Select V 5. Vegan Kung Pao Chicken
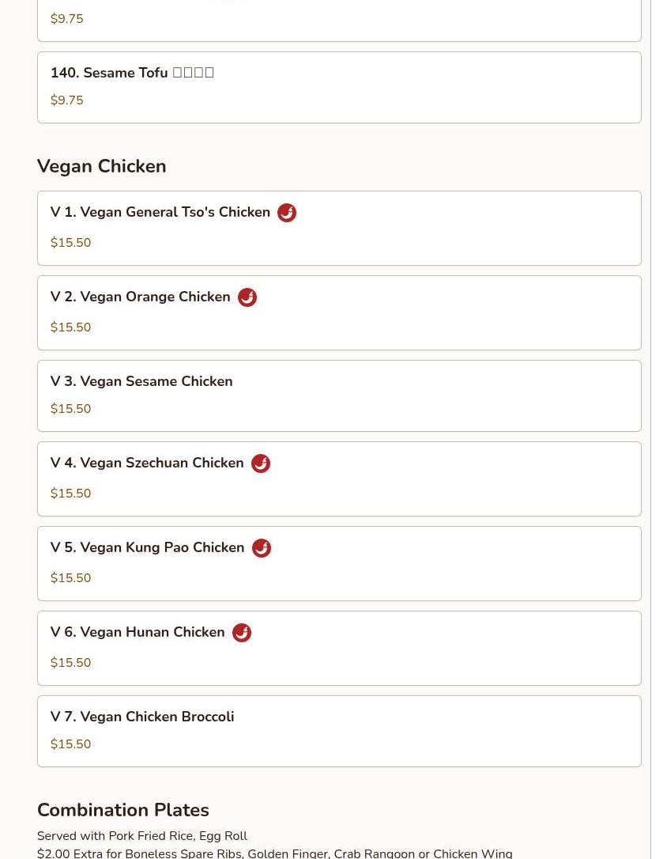667x859 pixels. [x=339, y=564]
